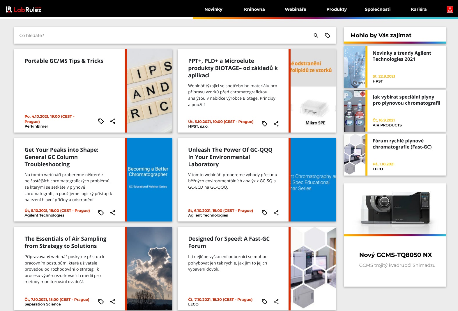Open the Společnosti menu

tap(378, 9)
